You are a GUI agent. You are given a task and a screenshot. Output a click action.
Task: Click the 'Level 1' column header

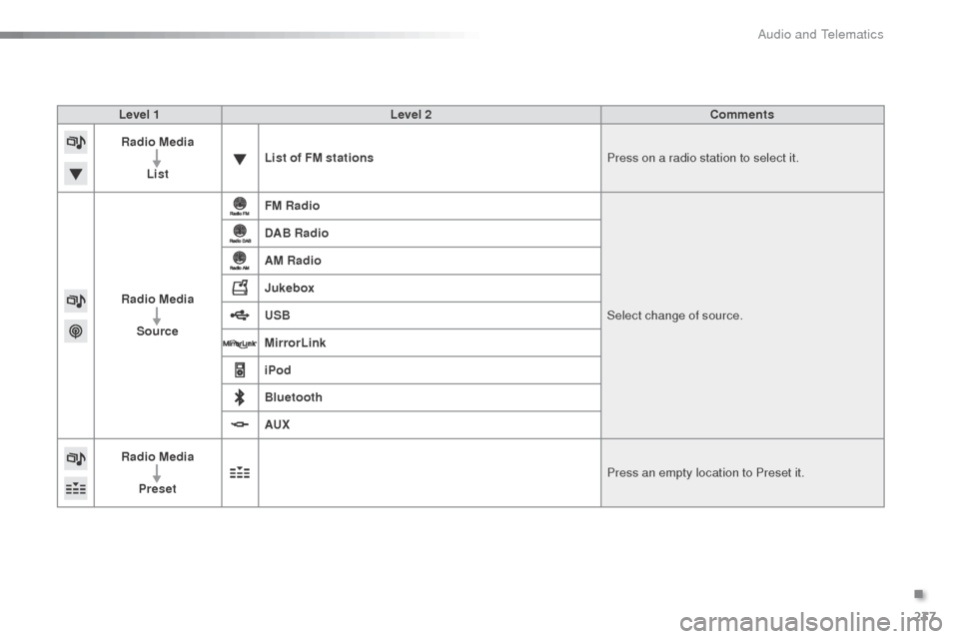pyautogui.click(x=140, y=115)
